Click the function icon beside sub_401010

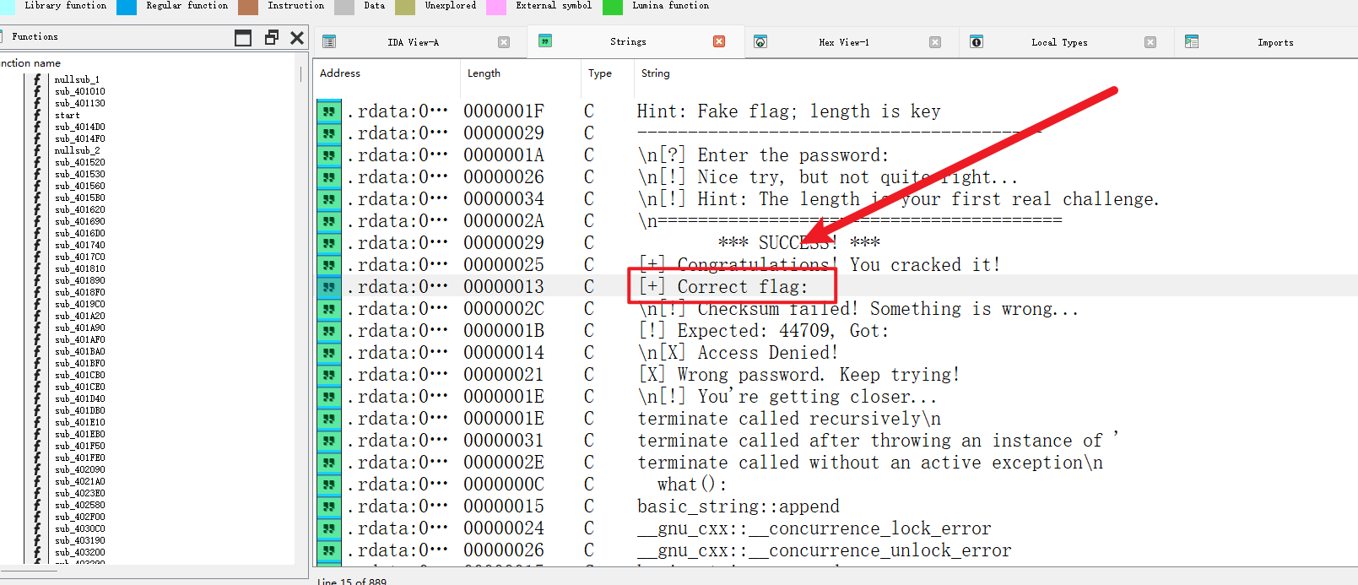click(x=37, y=91)
